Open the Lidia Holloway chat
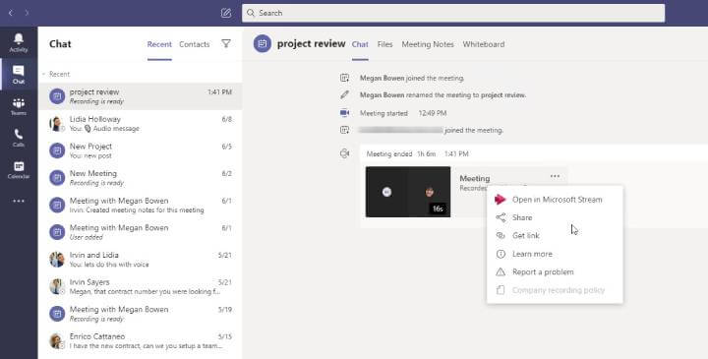 coord(140,124)
